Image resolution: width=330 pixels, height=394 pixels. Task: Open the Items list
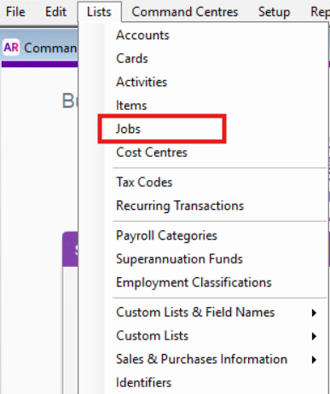click(131, 105)
